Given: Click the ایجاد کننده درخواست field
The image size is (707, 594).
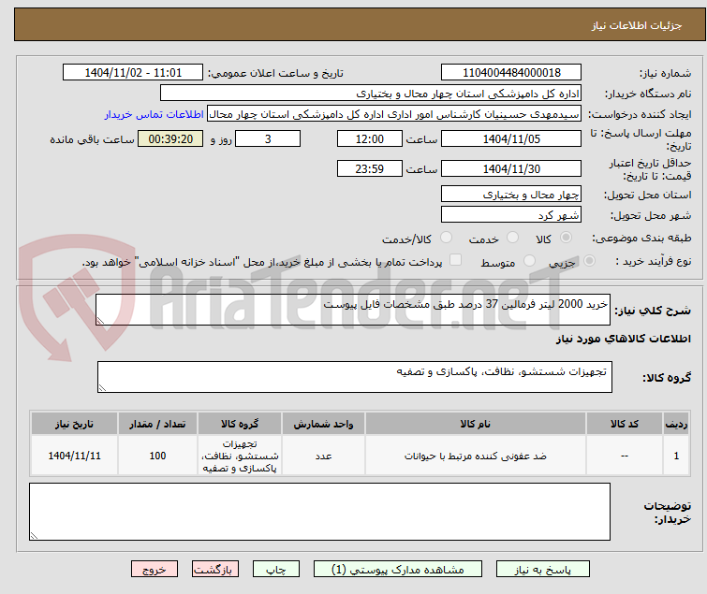Looking at the screenshot, I should tap(394, 114).
